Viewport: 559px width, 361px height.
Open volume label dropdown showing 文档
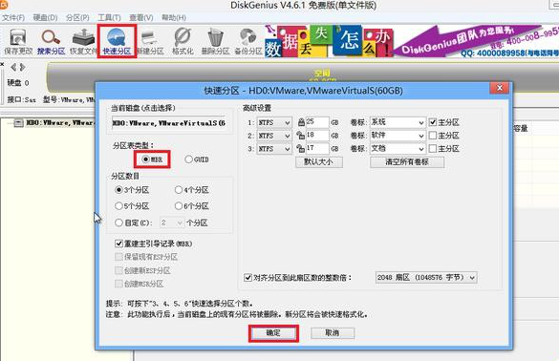coord(398,149)
